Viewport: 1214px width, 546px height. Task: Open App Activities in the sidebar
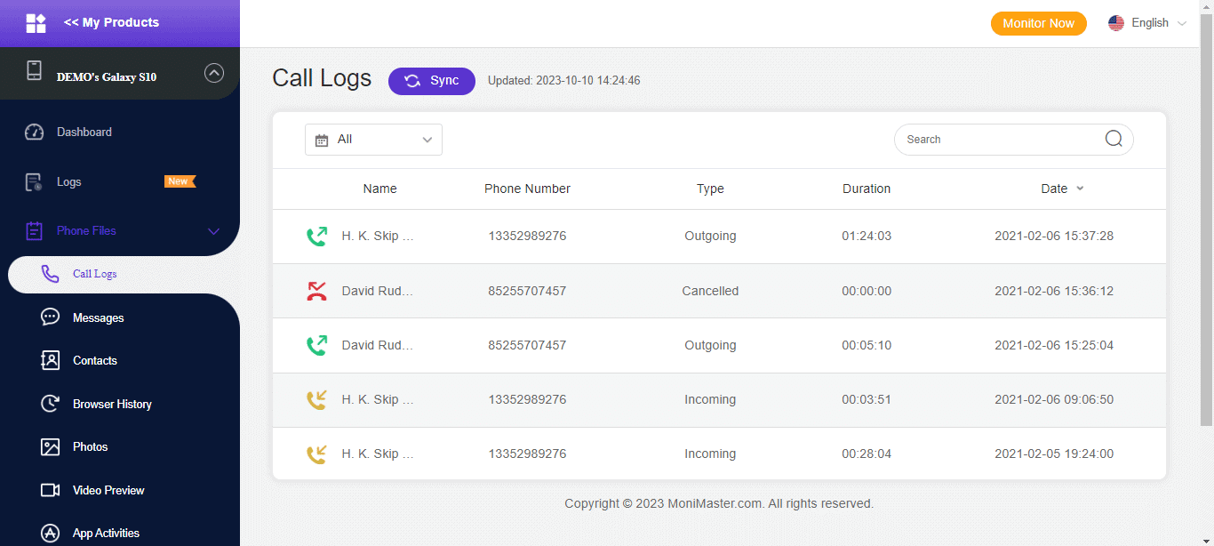tap(106, 533)
